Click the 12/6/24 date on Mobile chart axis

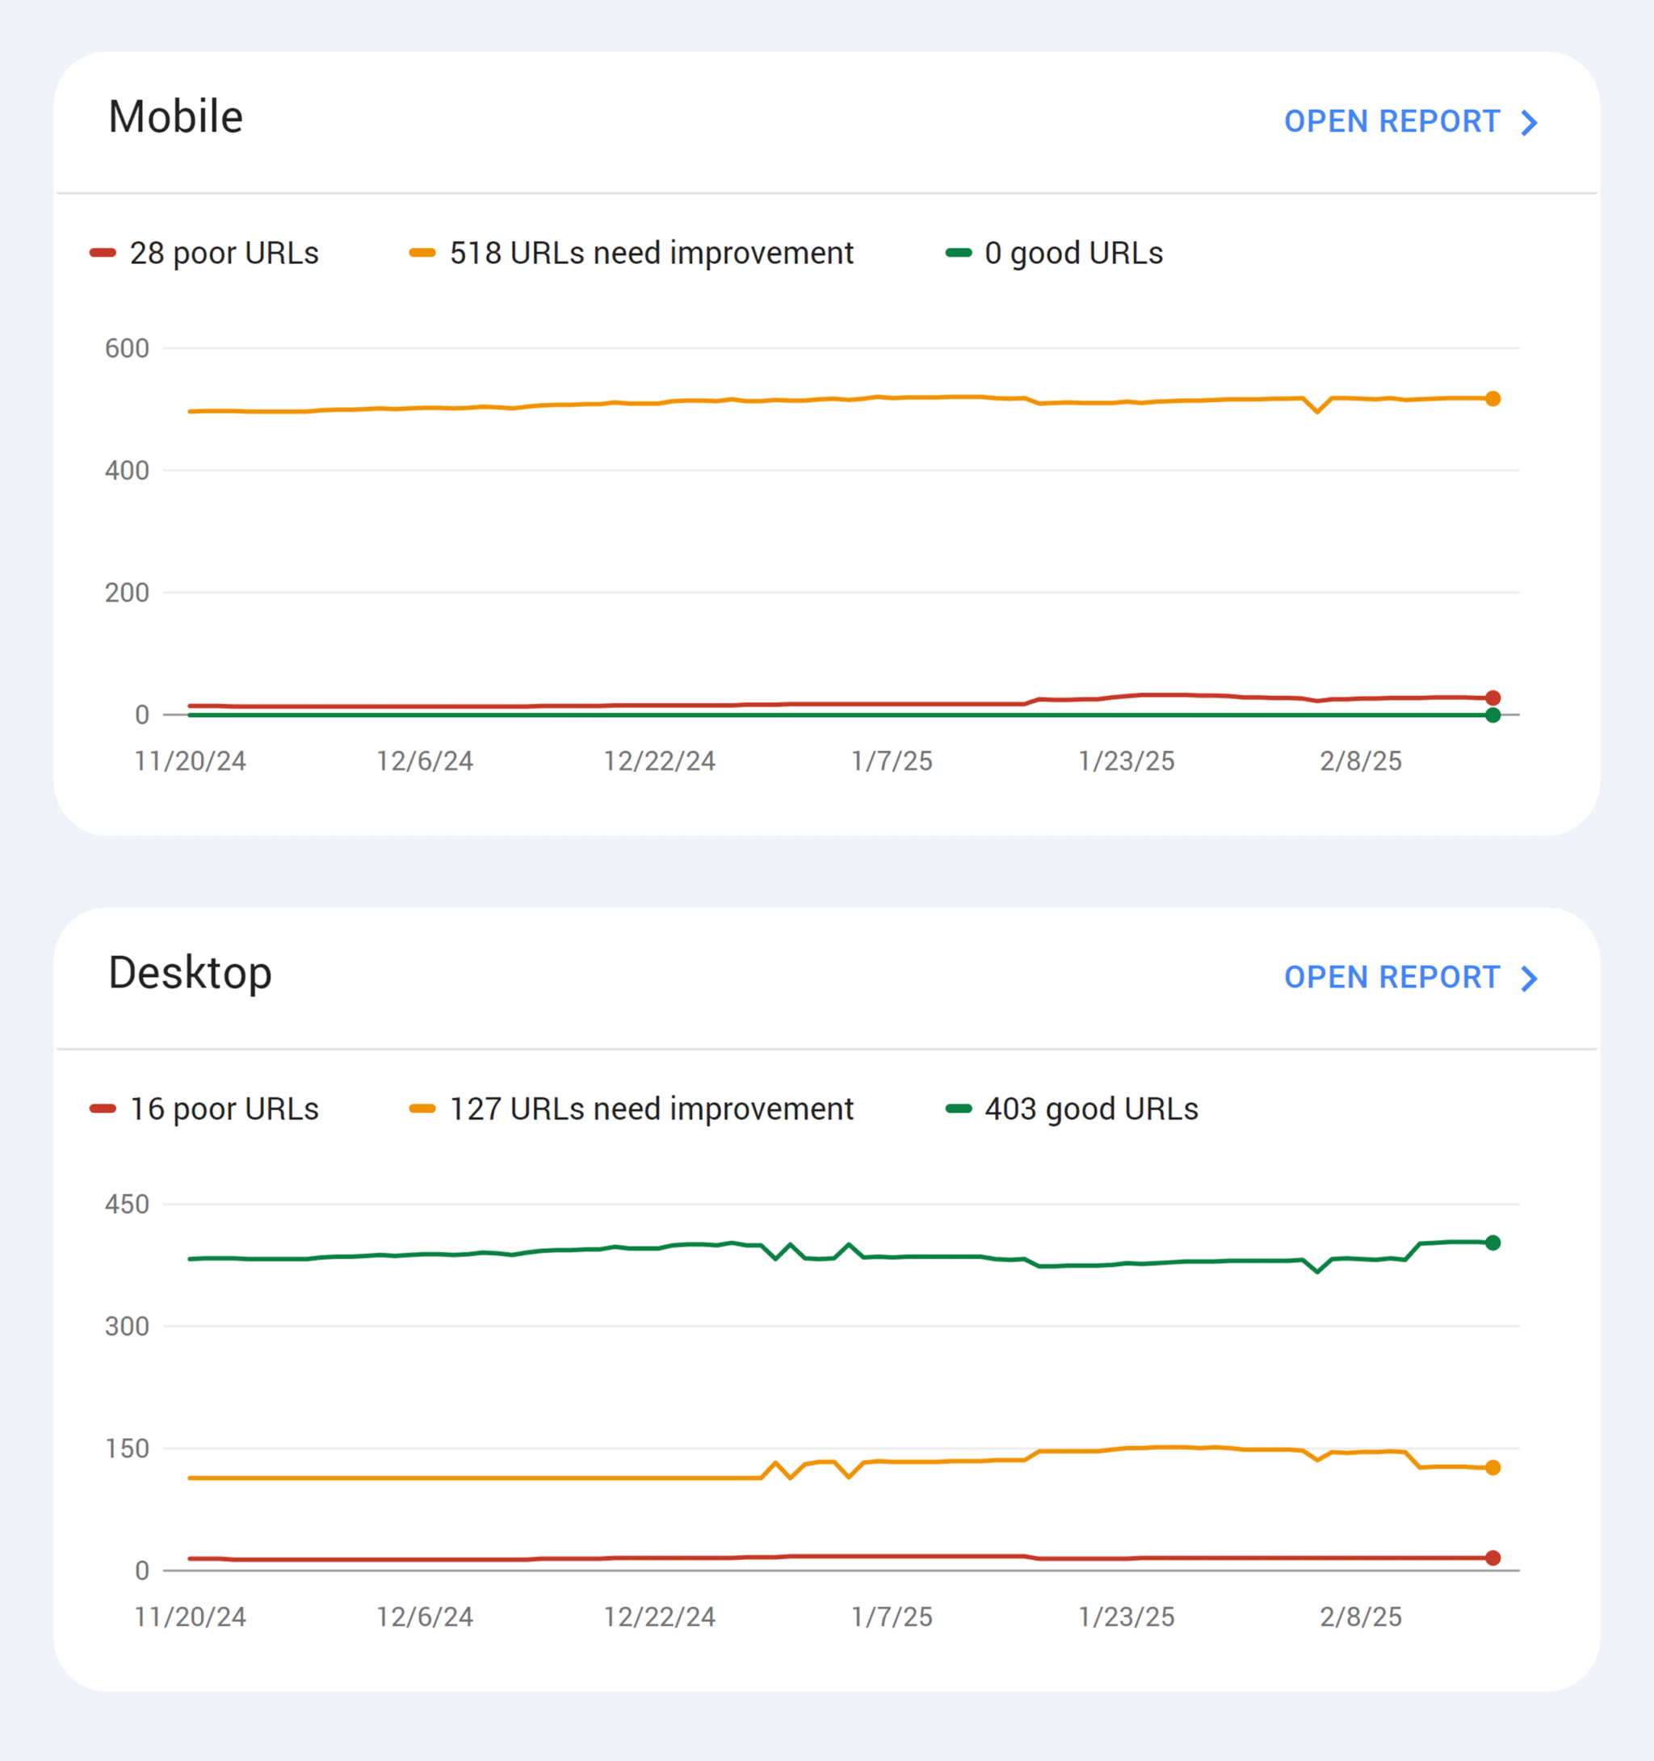click(424, 761)
